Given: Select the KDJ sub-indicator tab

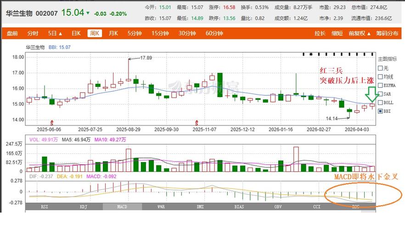Looking at the screenshot, I should click(x=84, y=207).
